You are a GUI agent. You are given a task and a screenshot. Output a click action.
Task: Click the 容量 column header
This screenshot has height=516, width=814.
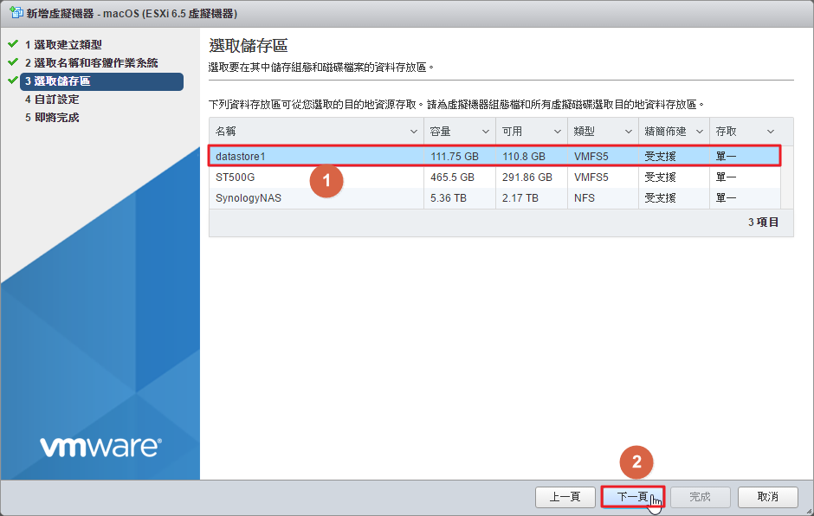[x=460, y=132]
